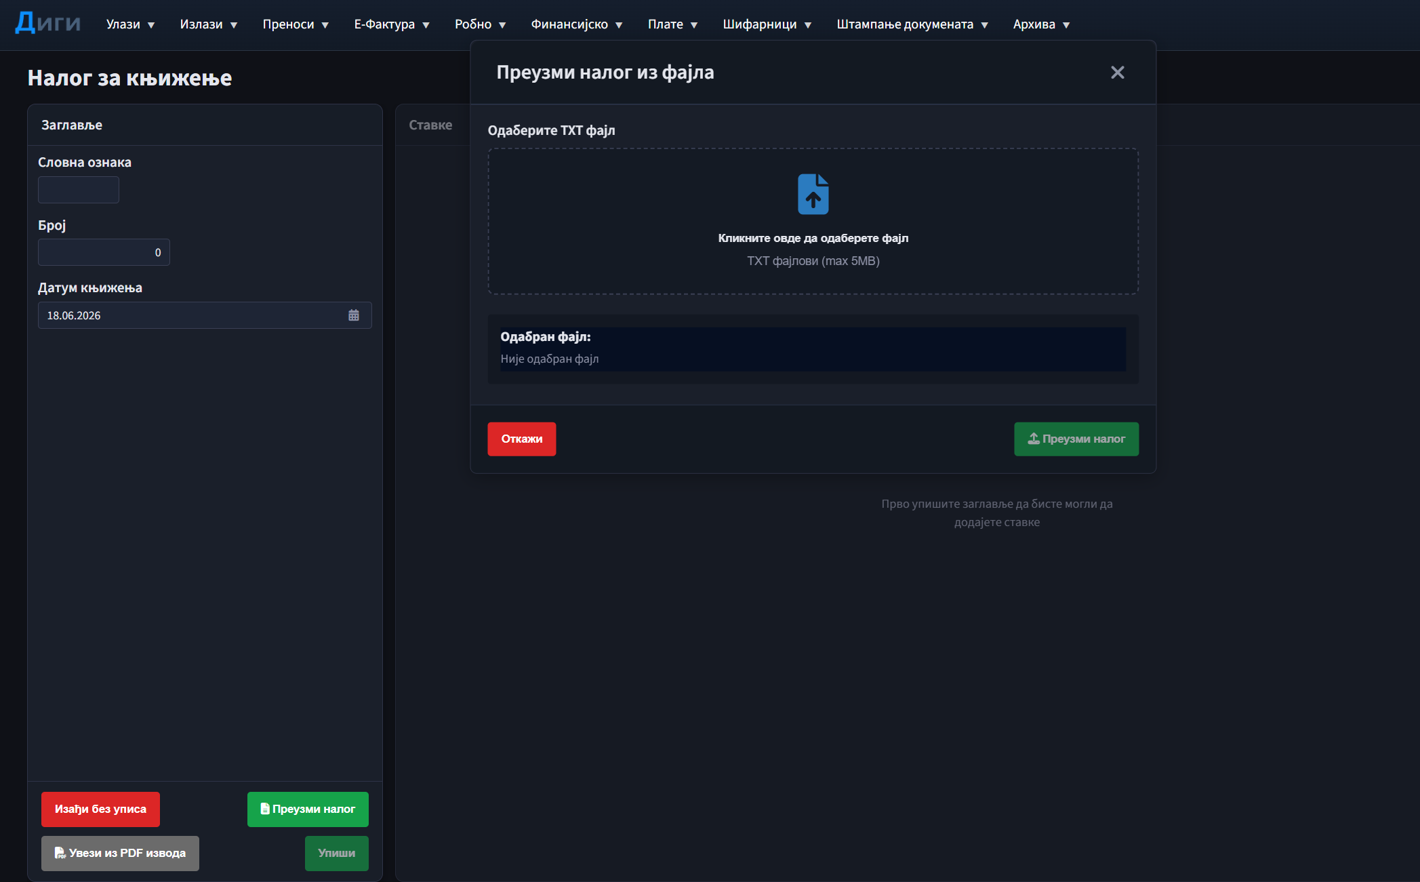Screen dimensions: 1420x882
Task: Click the blue file upload icon
Action: tap(813, 194)
